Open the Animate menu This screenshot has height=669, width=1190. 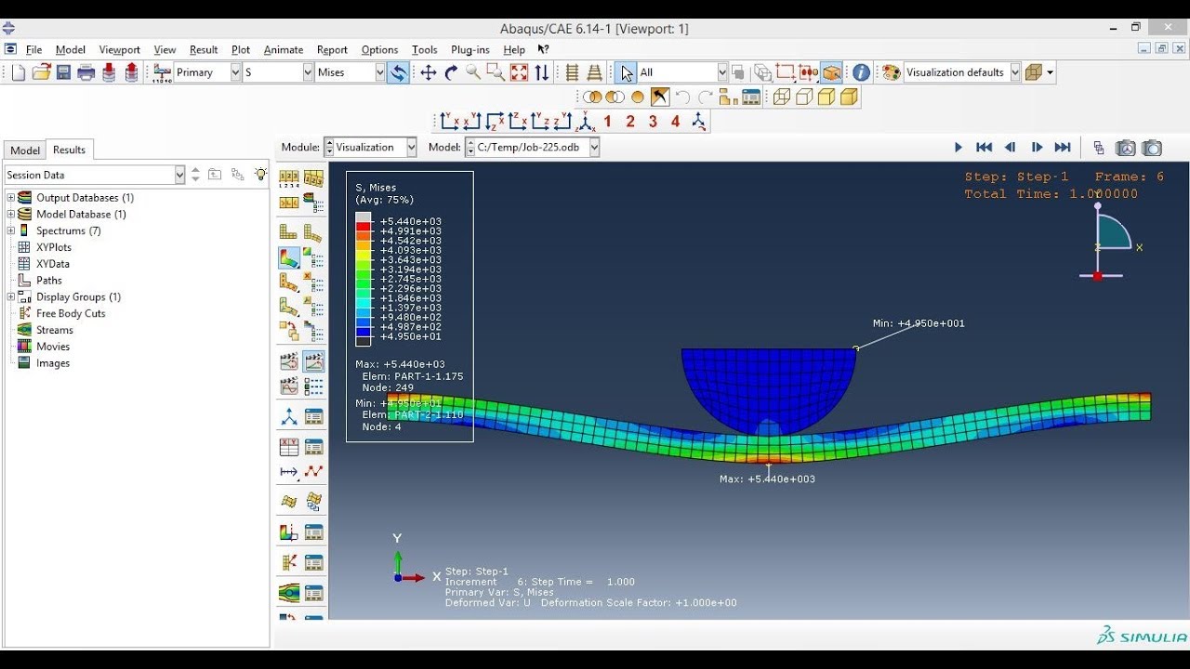click(284, 50)
